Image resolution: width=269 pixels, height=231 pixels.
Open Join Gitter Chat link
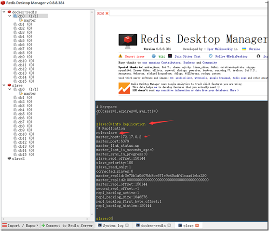(188, 56)
